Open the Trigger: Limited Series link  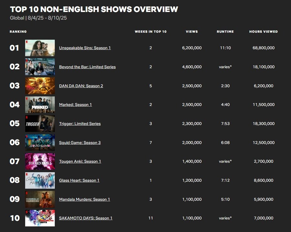(80, 123)
